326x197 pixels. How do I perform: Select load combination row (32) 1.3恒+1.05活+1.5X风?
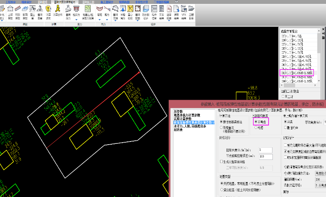297,73
